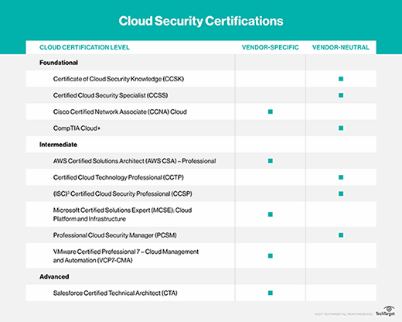The image size is (402, 322).
Task: Click the vendor-neutral square marker for CCSS
Action: tap(341, 95)
